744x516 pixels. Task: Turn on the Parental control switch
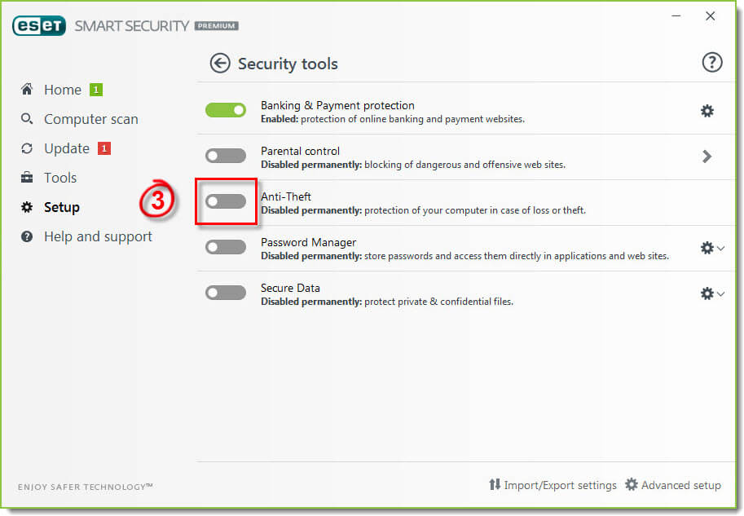tap(226, 156)
